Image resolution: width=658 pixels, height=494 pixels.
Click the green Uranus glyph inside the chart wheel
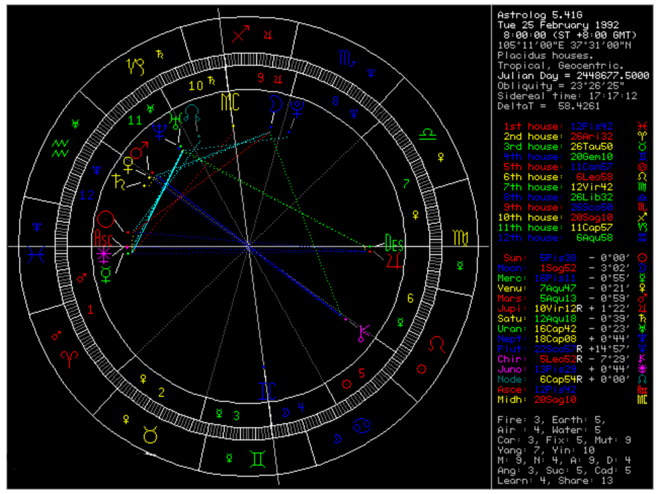coord(175,120)
